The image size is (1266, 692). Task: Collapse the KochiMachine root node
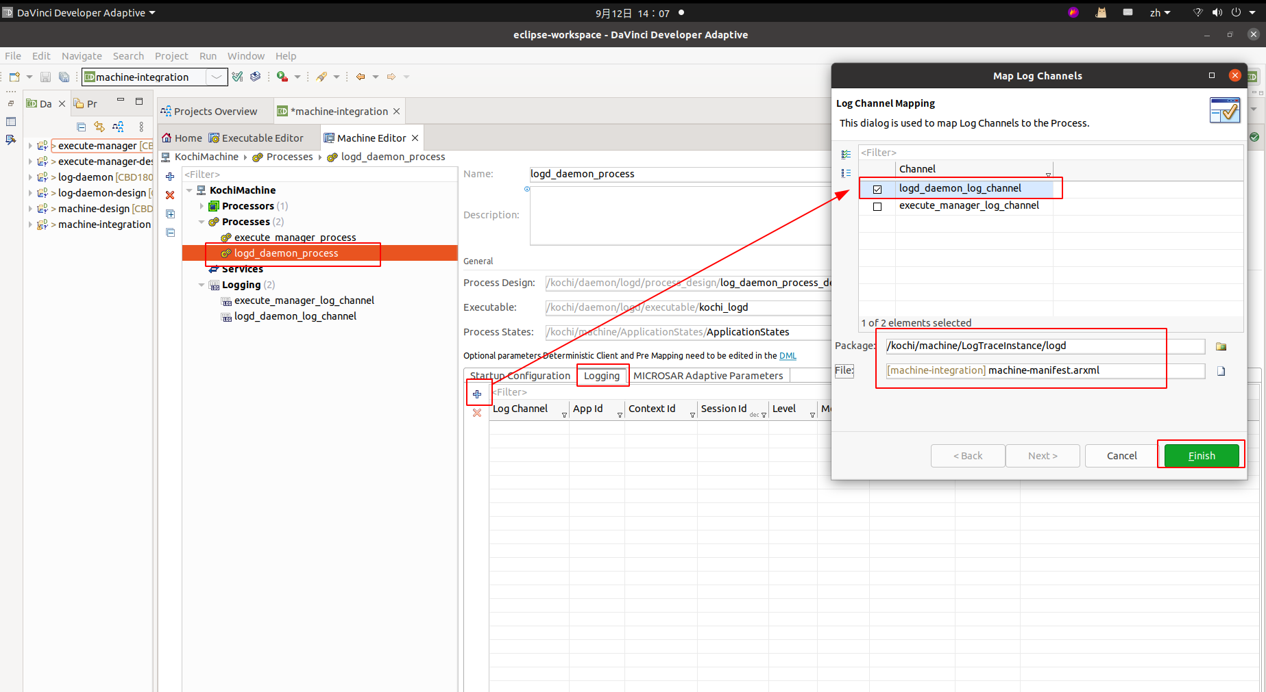coord(189,190)
